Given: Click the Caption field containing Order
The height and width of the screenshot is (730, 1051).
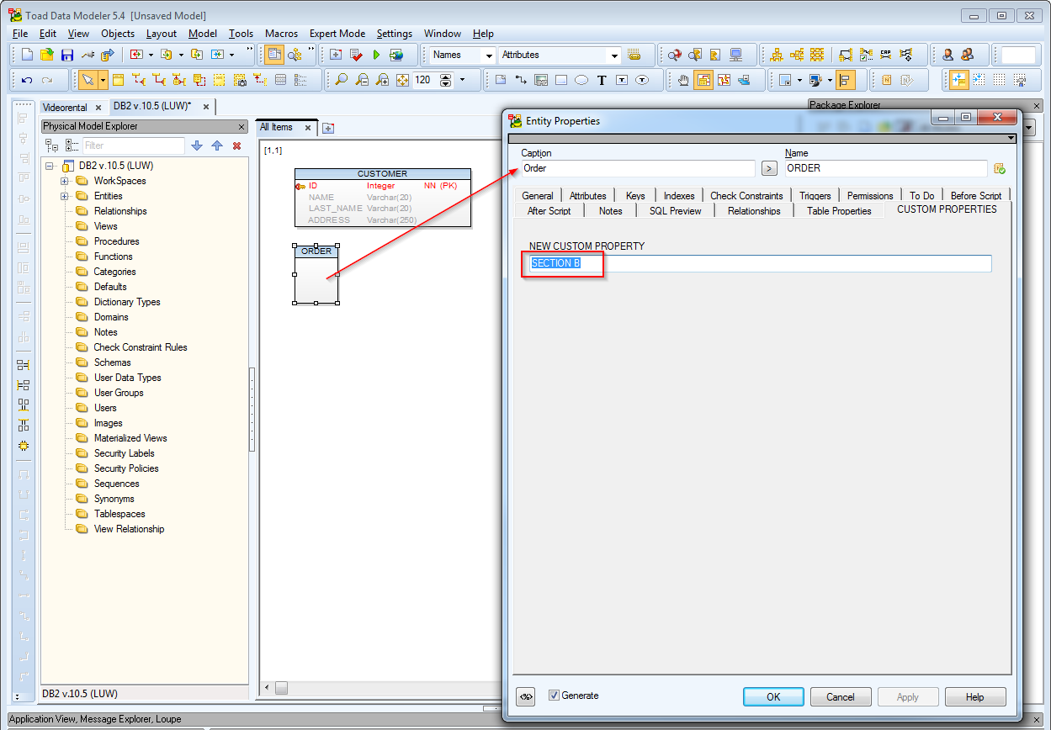Looking at the screenshot, I should click(638, 168).
